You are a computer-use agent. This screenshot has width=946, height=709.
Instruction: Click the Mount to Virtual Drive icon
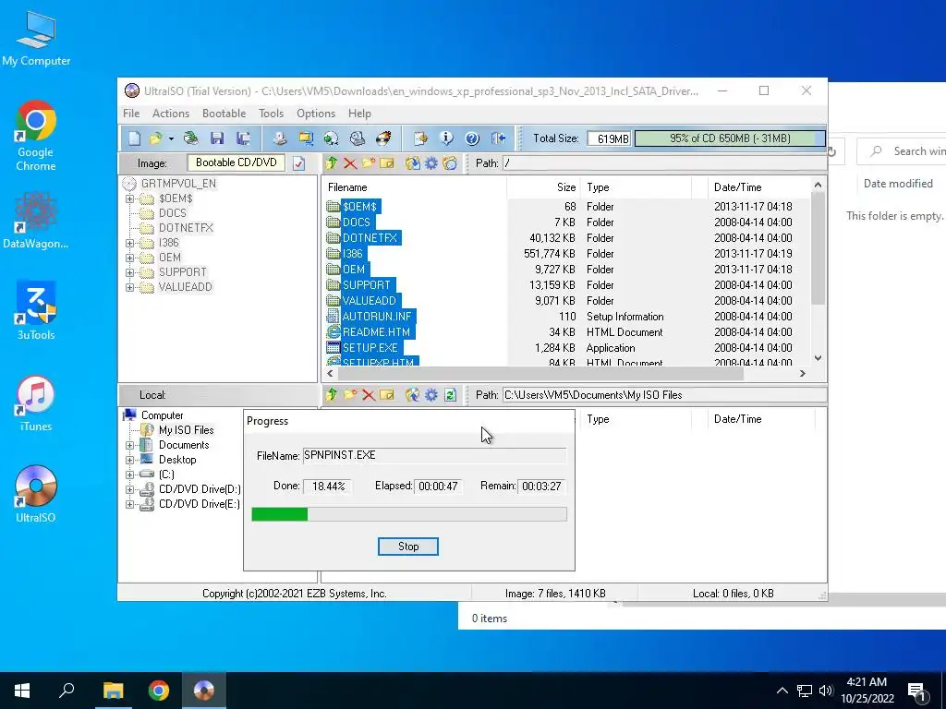click(358, 138)
